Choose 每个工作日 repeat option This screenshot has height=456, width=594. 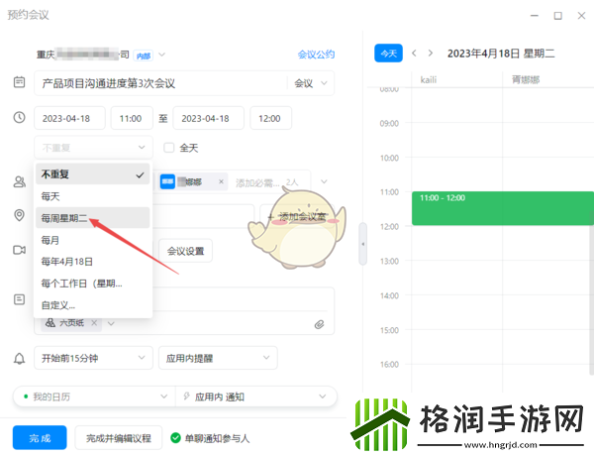pyautogui.click(x=93, y=283)
